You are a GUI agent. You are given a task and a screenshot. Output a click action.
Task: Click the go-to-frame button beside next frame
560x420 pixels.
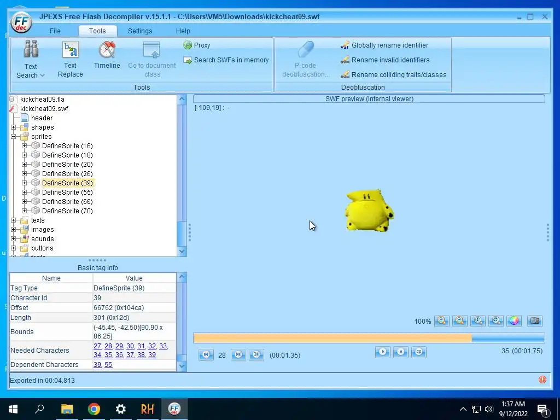point(256,354)
